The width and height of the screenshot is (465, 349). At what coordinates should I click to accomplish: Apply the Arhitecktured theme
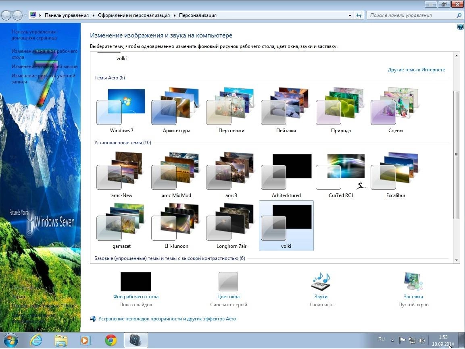(286, 175)
